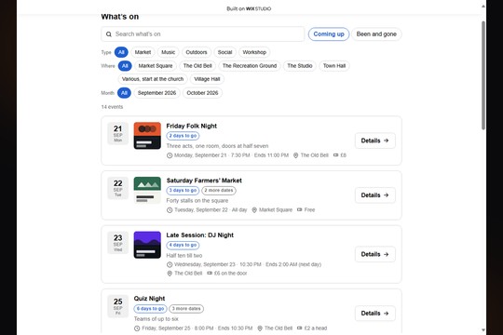The height and width of the screenshot is (335, 503).
Task: Click the location pin in DJ Night card
Action: click(x=170, y=274)
